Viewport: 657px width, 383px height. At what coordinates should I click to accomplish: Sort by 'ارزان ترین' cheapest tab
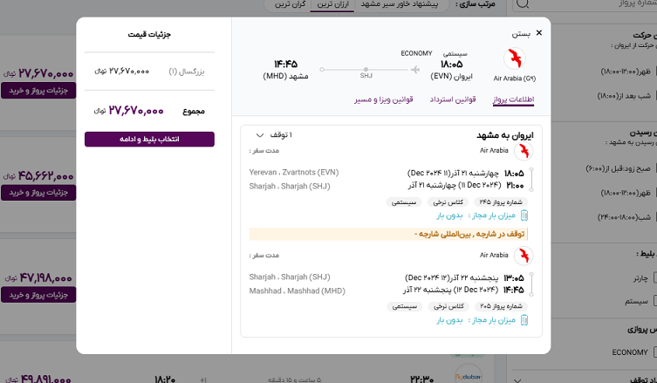coord(332,4)
